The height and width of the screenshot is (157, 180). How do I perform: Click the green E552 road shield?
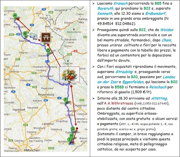(x=51, y=148)
